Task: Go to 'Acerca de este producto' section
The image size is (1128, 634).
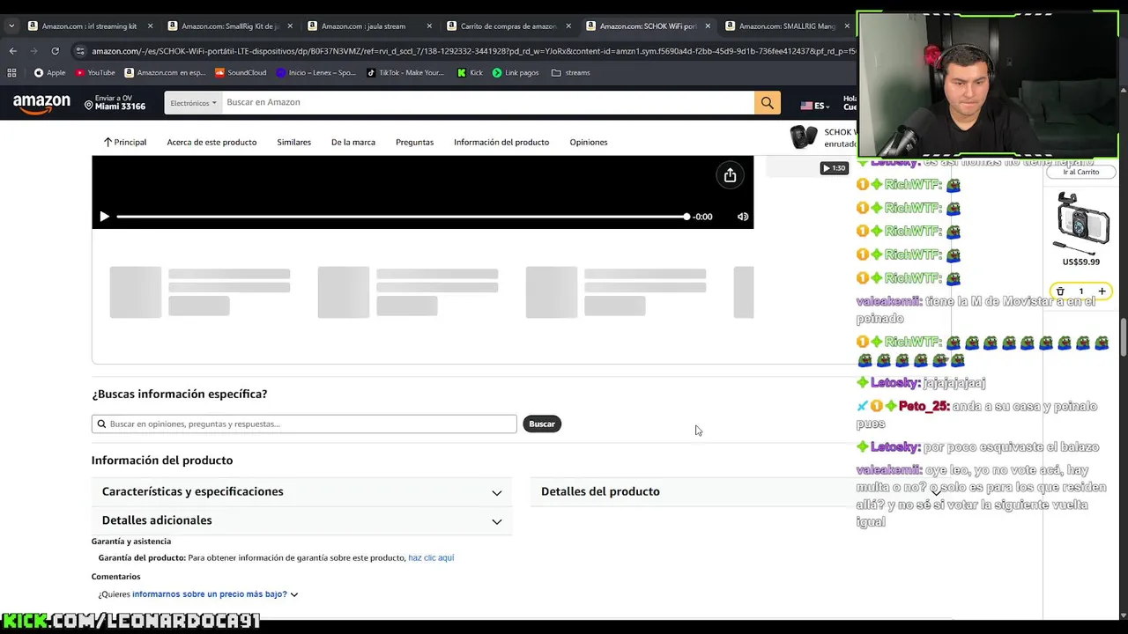Action: click(x=211, y=142)
